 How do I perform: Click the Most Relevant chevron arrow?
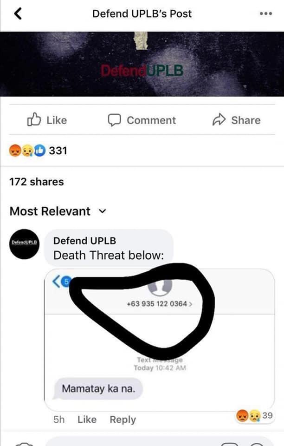(102, 211)
